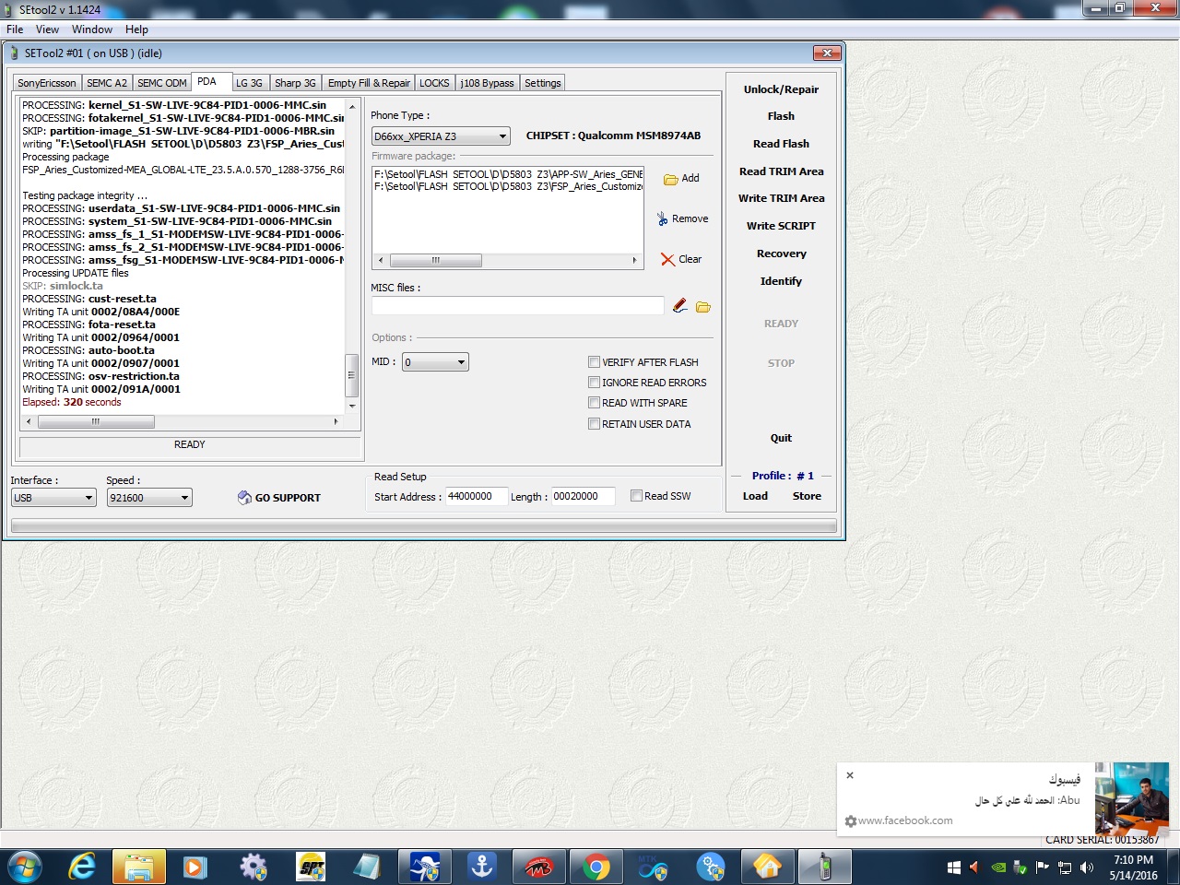Select the Sharp 3G tab

point(295,83)
